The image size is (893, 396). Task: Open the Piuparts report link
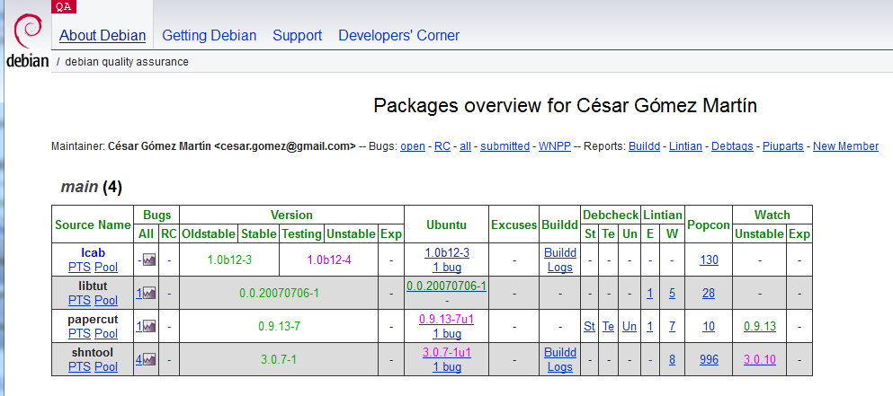(783, 146)
